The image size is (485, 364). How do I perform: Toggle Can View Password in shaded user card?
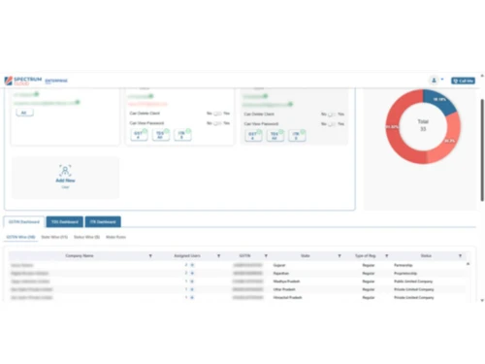point(332,124)
